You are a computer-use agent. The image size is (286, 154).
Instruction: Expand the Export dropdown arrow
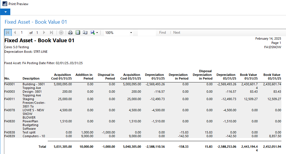click(x=97, y=33)
